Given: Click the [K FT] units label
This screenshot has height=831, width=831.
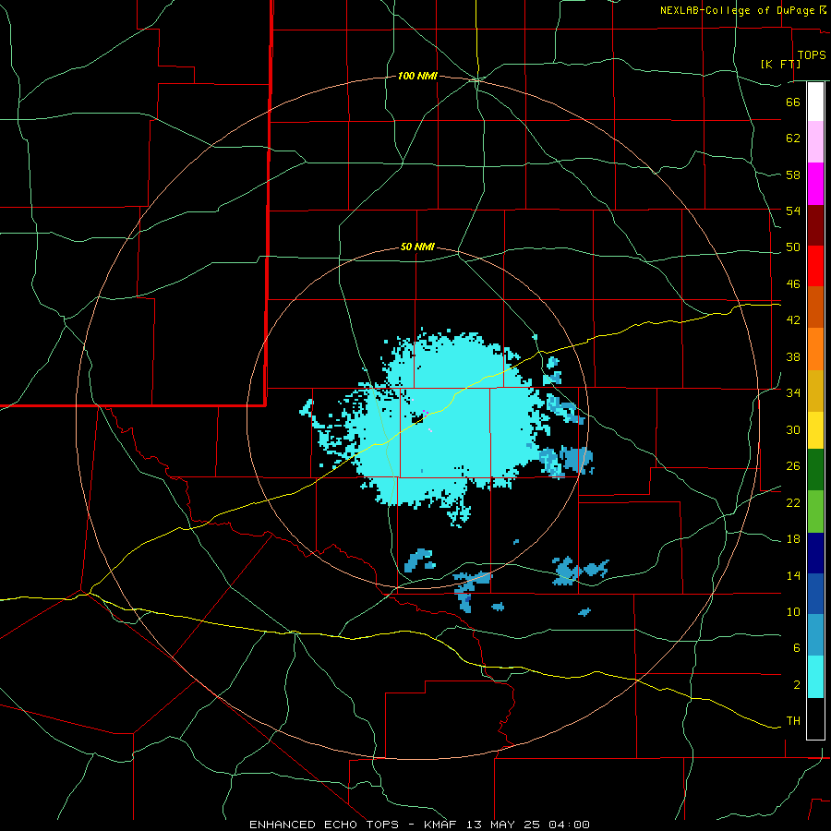Looking at the screenshot, I should [x=780, y=64].
